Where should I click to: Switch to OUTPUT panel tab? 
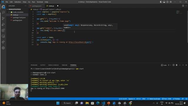(x=43, y=65)
